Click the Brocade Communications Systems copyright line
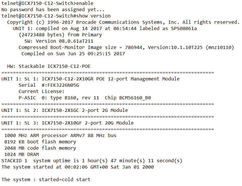This screenshot has width=242, height=186. [123, 22]
